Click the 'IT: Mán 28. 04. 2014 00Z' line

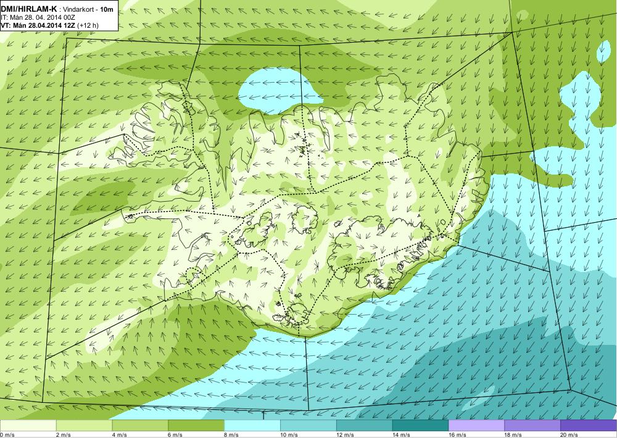[x=38, y=17]
